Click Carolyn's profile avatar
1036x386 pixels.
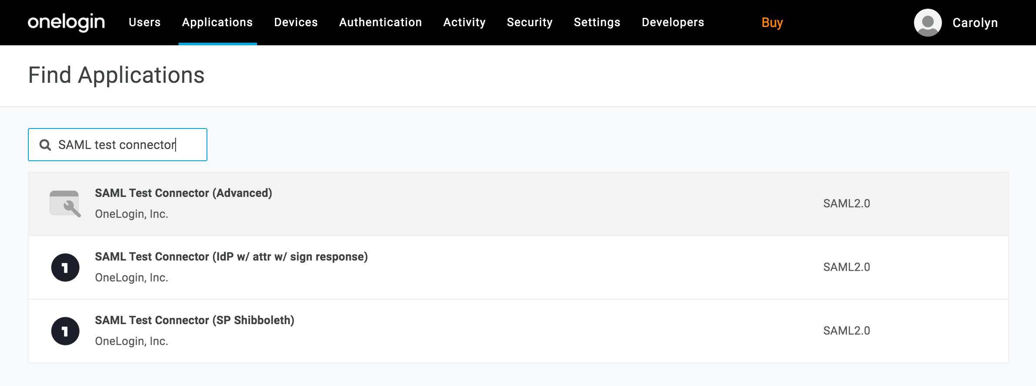(928, 23)
